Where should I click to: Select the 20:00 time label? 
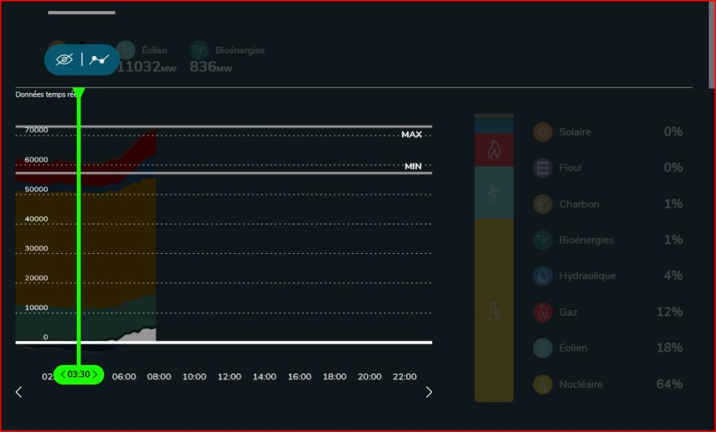point(369,377)
